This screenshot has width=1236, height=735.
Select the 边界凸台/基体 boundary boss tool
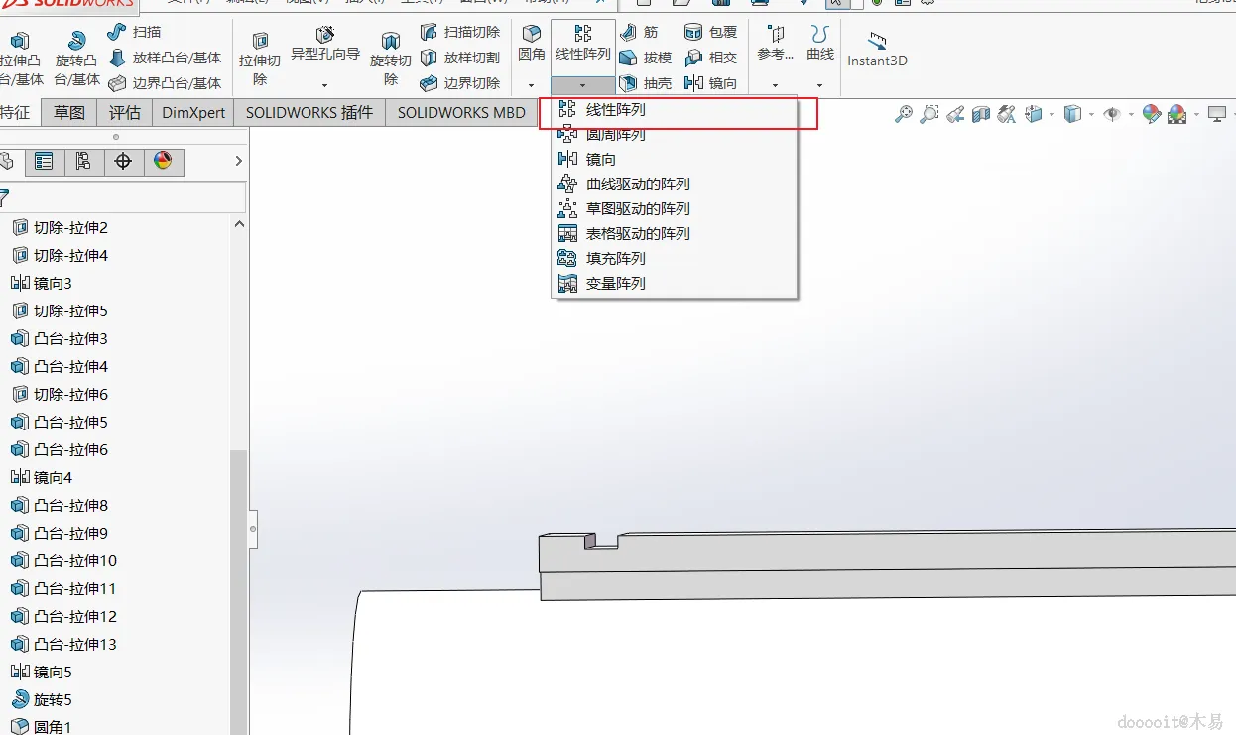pyautogui.click(x=165, y=83)
